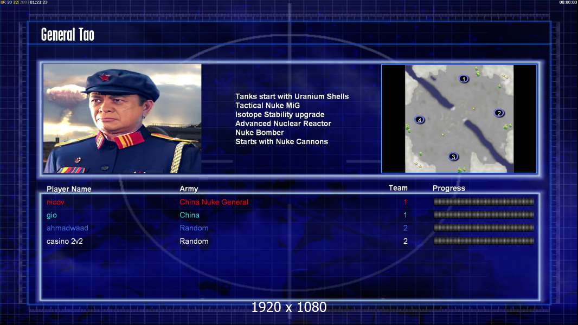Click the Random army for ahmadwaad
This screenshot has width=578, height=325.
point(194,228)
